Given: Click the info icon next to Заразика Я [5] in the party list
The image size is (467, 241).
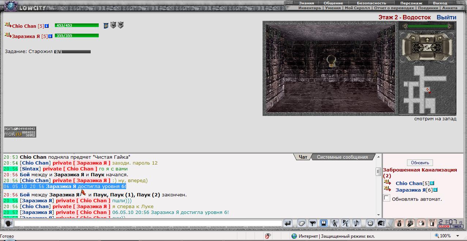Looking at the screenshot, I should (50, 36).
